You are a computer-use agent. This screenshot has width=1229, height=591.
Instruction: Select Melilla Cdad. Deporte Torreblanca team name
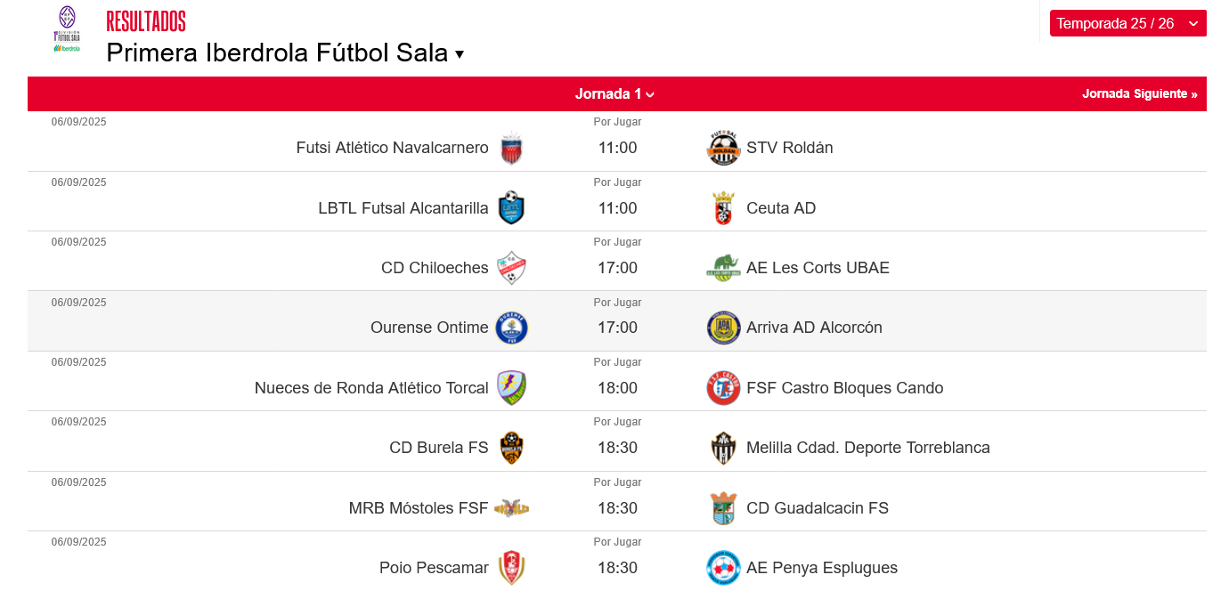(868, 448)
